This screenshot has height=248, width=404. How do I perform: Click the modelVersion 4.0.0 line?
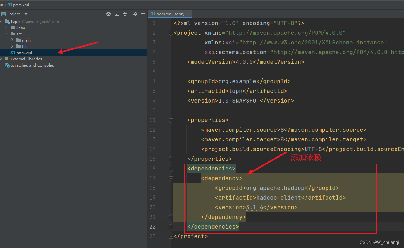(x=246, y=62)
